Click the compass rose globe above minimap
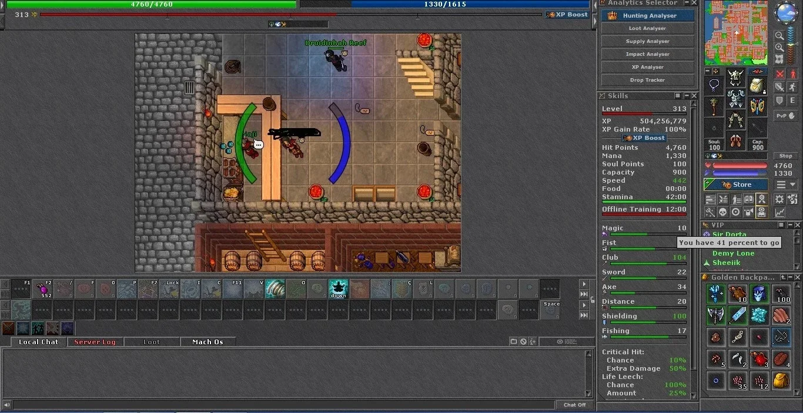This screenshot has height=413, width=803. pyautogui.click(x=786, y=13)
